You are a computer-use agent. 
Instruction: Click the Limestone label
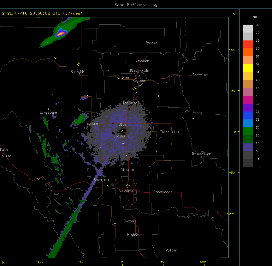tap(48, 112)
